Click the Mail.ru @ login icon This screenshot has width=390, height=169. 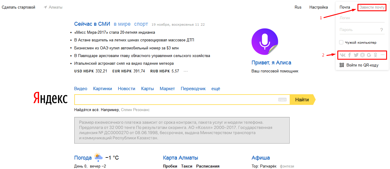click(362, 55)
